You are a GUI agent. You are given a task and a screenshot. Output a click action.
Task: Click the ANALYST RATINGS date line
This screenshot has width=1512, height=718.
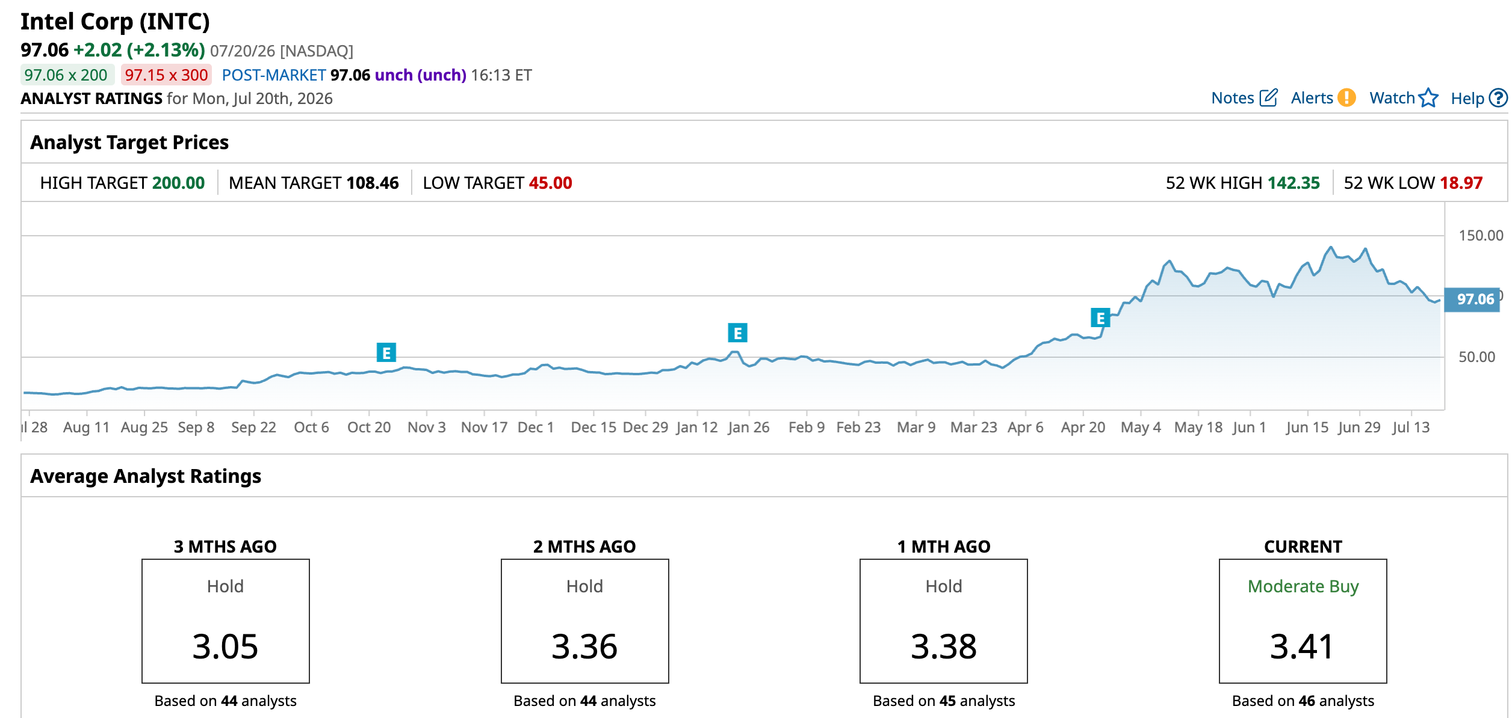176,99
